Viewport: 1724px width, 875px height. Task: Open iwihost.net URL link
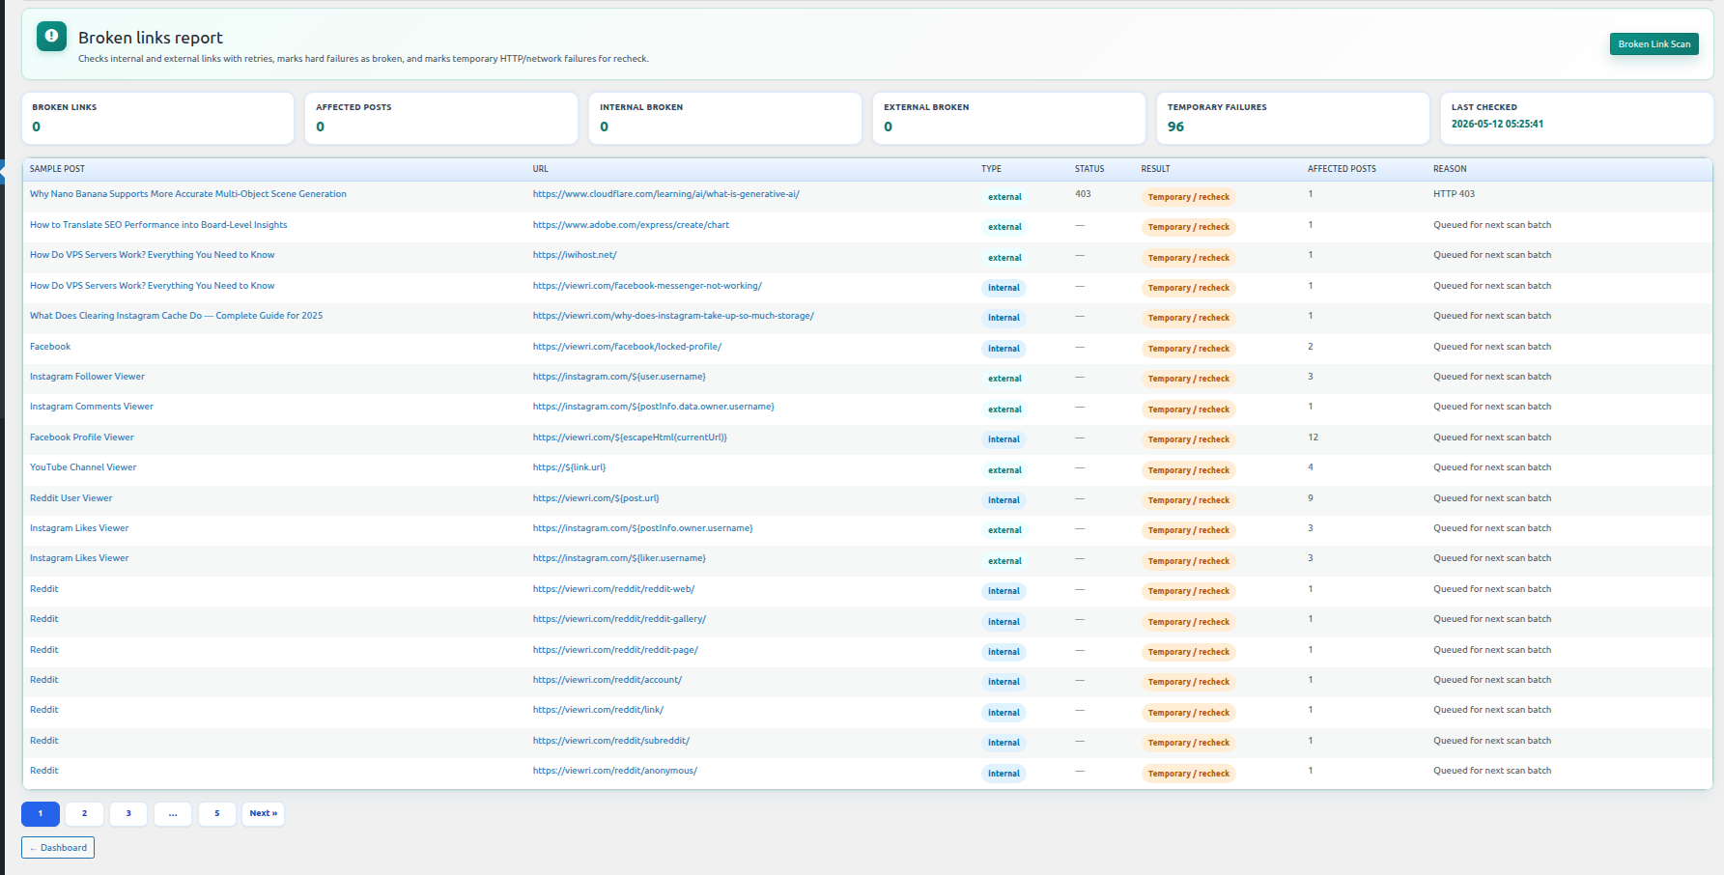point(575,255)
